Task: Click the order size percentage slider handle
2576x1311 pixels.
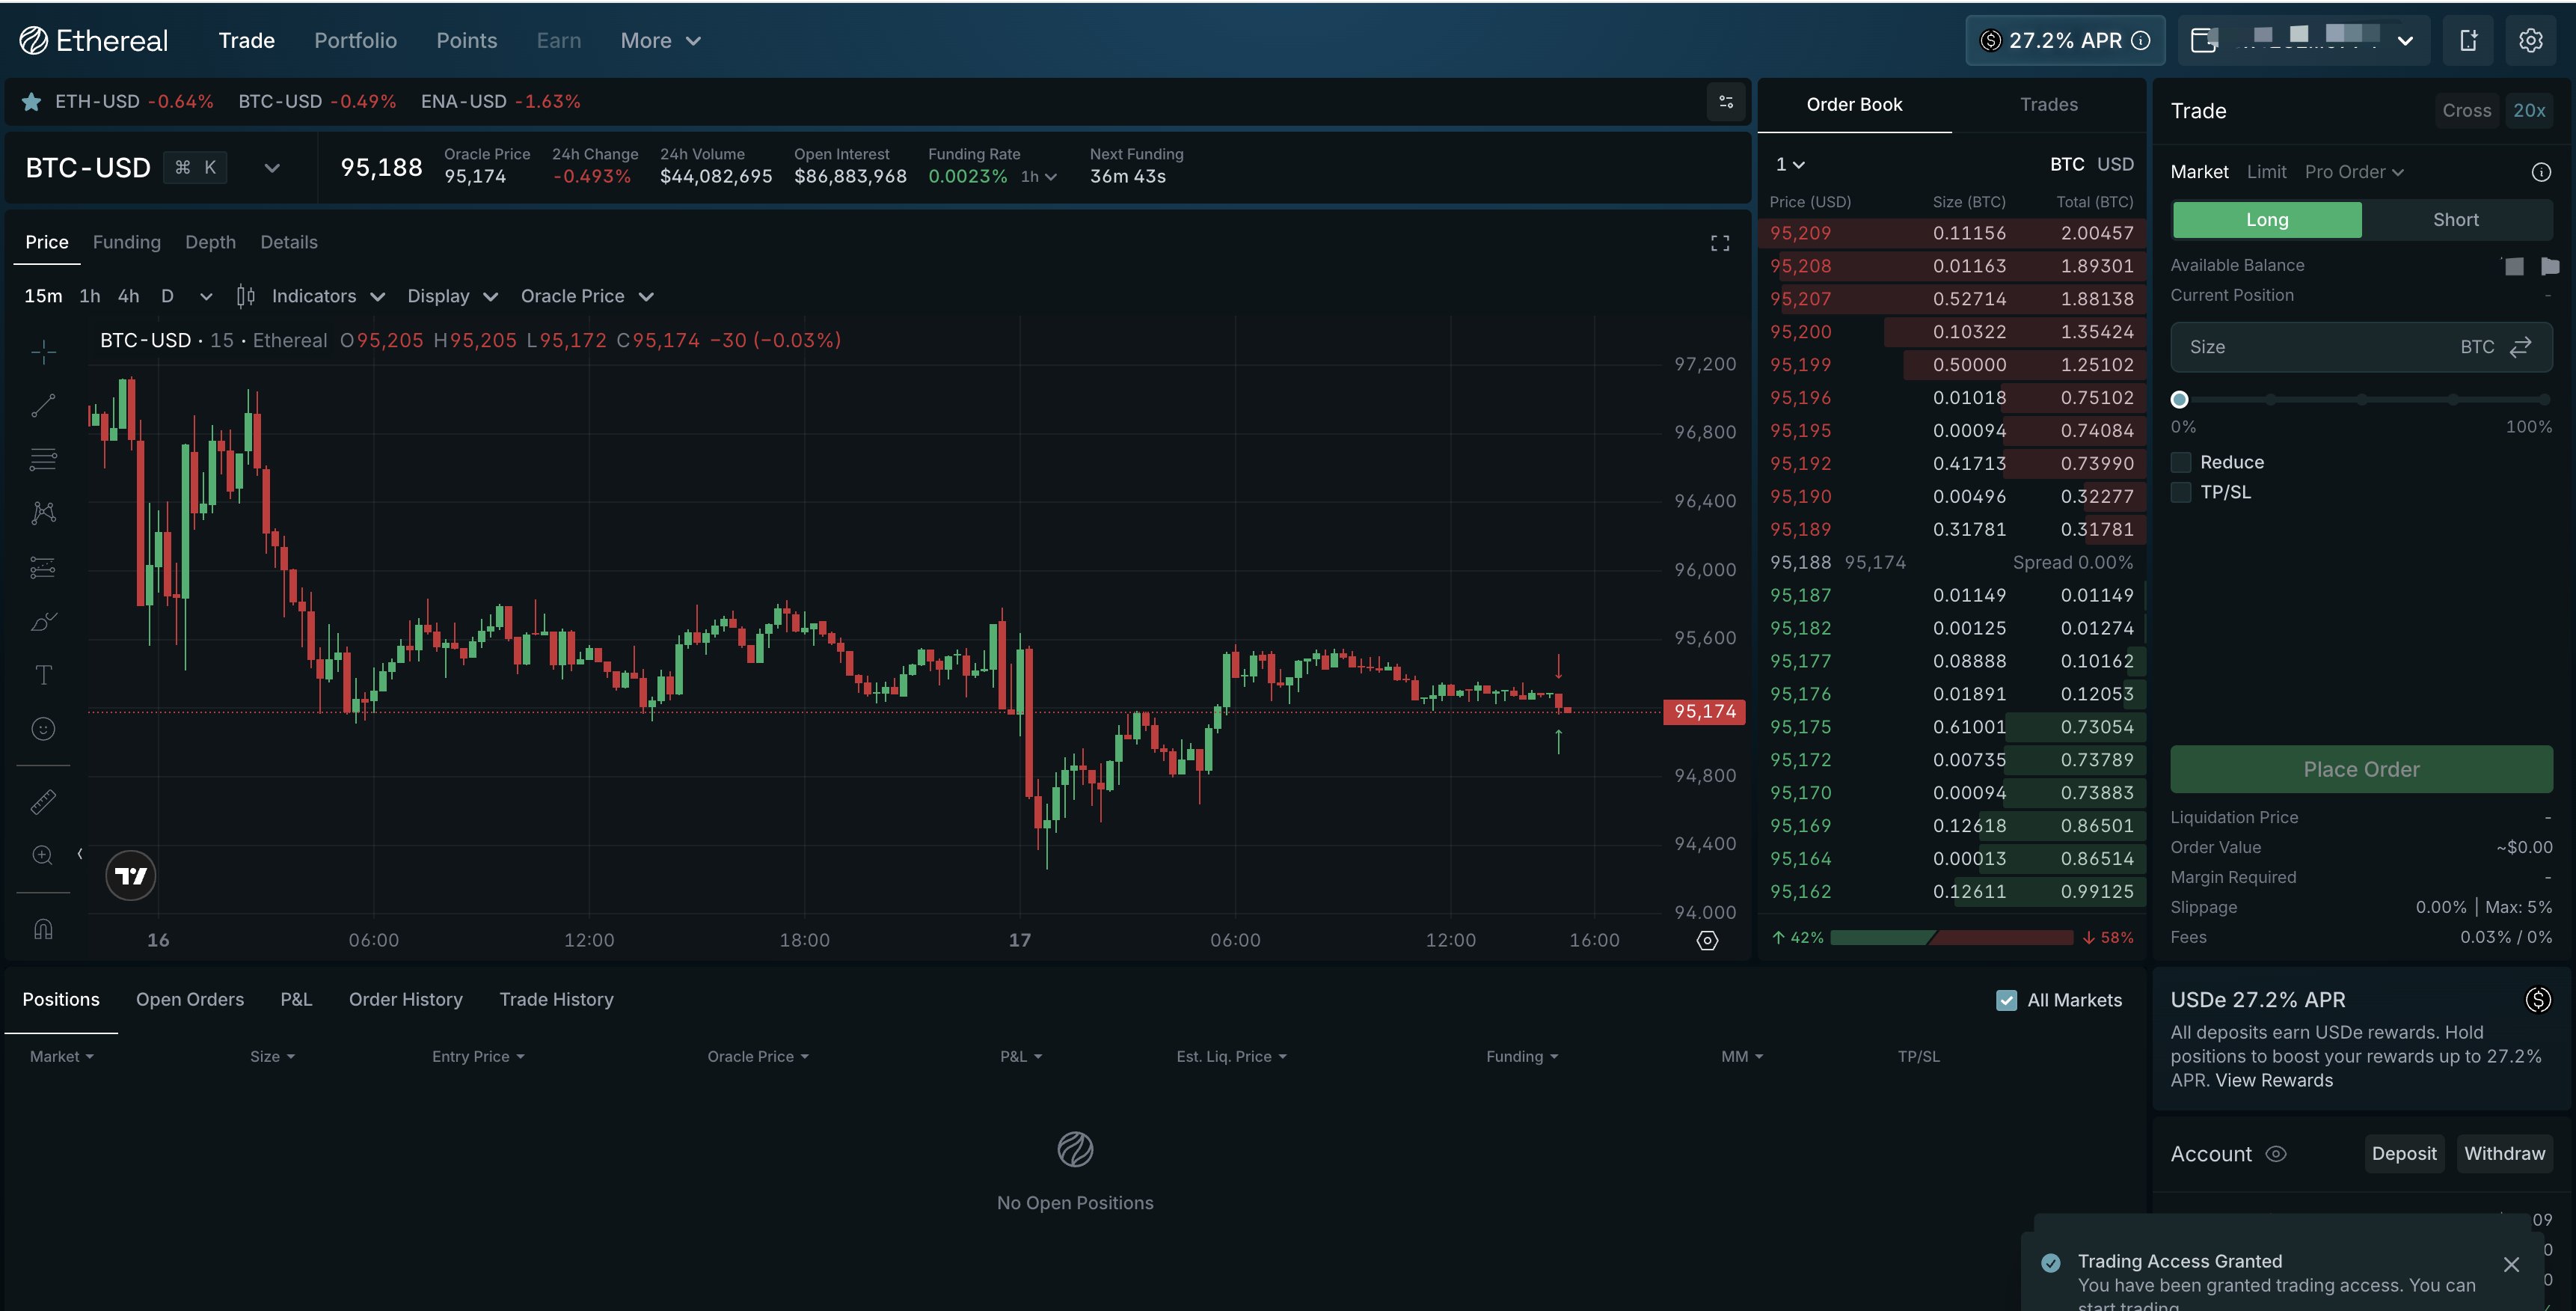Action: (2180, 400)
